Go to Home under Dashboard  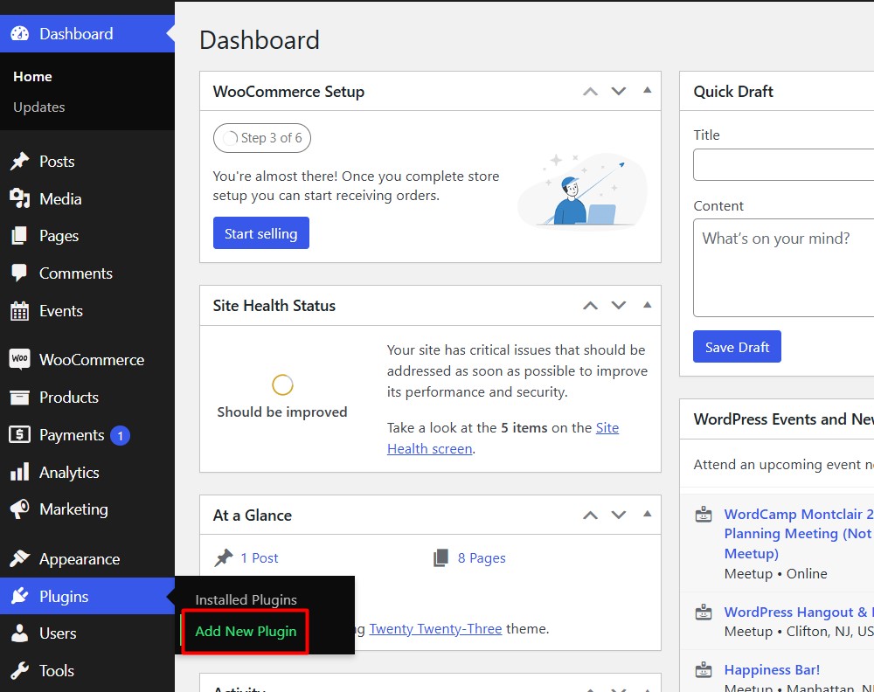pyautogui.click(x=32, y=76)
